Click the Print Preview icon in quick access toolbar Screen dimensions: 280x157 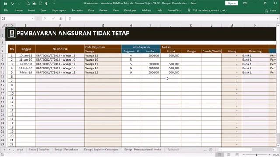(28, 3)
